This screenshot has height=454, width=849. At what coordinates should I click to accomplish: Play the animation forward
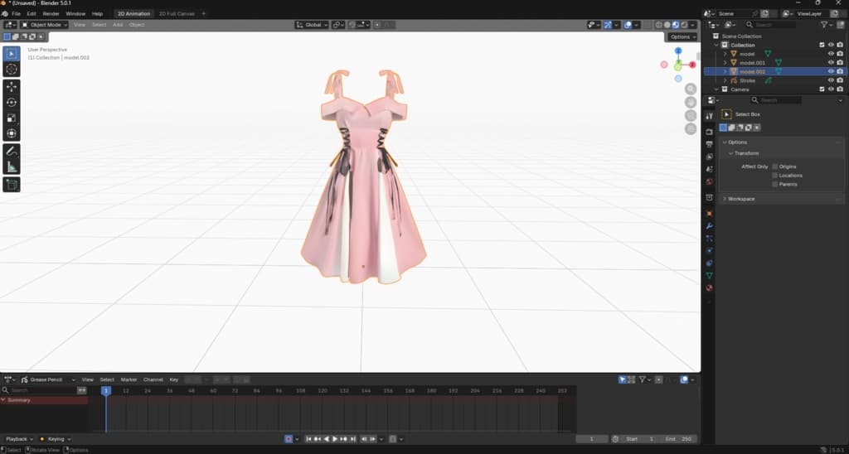[x=335, y=439]
